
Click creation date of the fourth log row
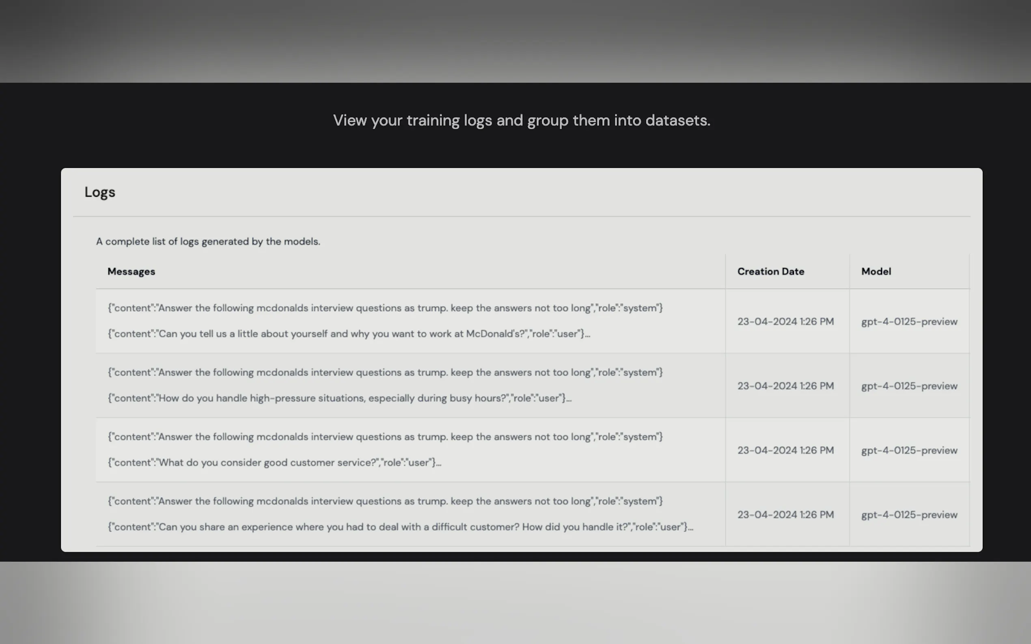coord(785,515)
